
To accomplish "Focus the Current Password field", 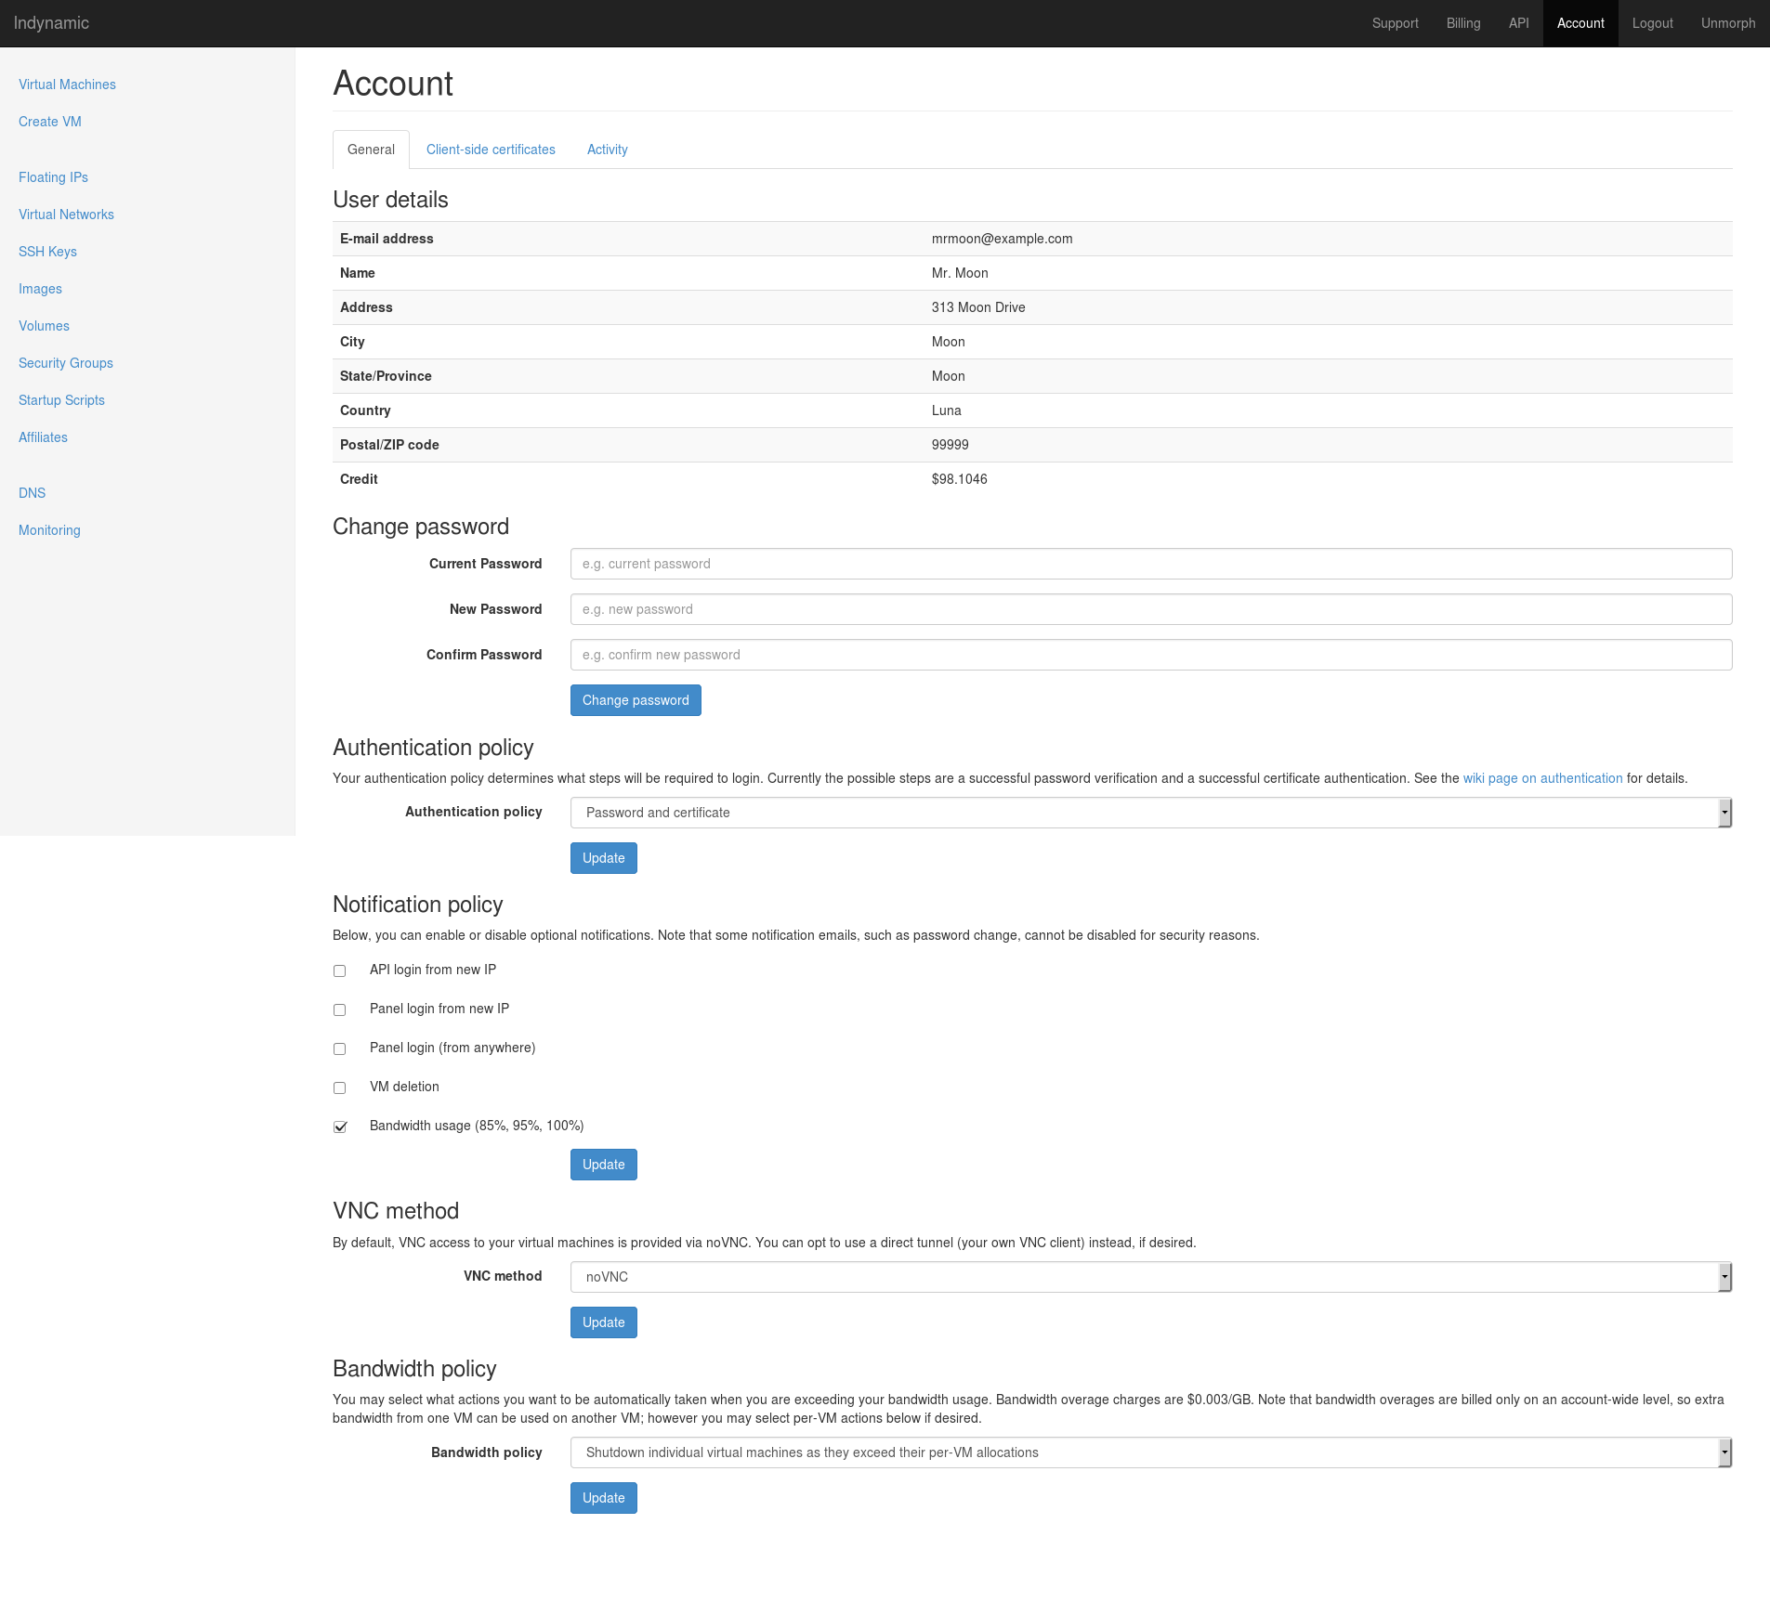I will (1151, 564).
